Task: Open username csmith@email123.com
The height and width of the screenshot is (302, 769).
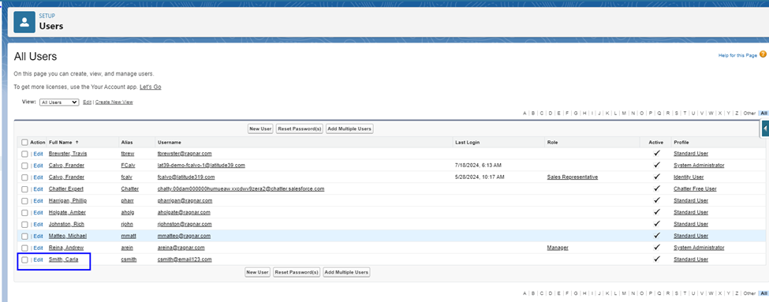Action: click(185, 259)
